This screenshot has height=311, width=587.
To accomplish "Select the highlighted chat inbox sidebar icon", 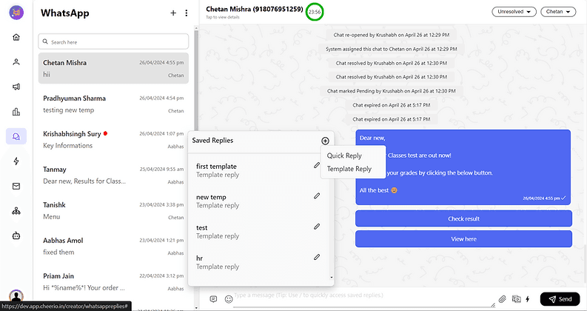I will pyautogui.click(x=16, y=136).
